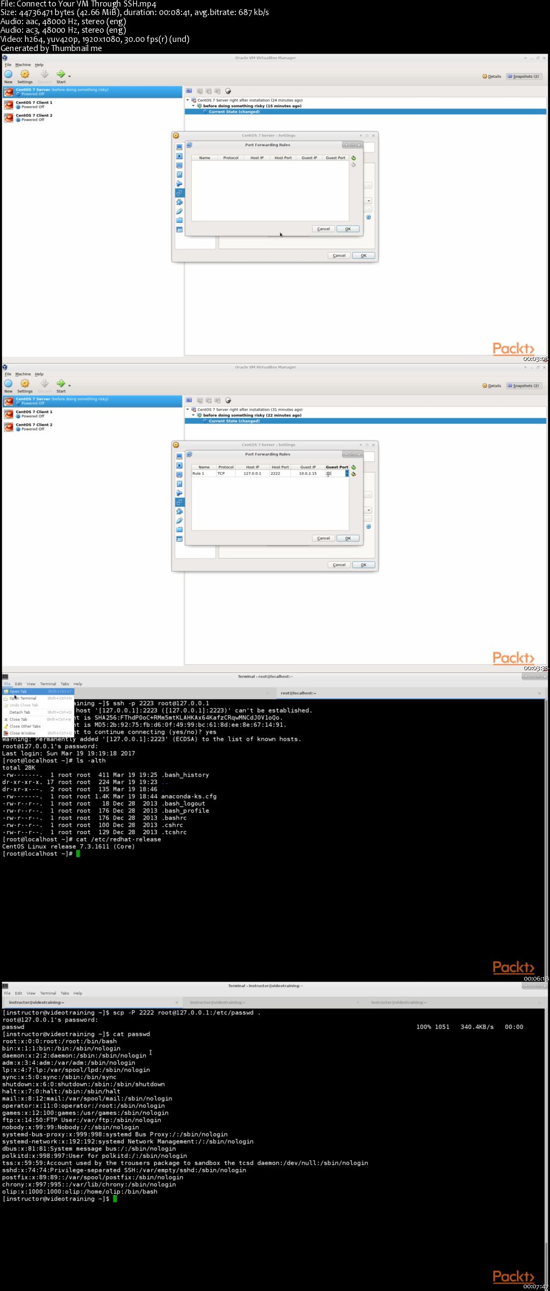
Task: Click Snapshots (2) in the 31-minutes-ago manager
Action: coord(523,386)
